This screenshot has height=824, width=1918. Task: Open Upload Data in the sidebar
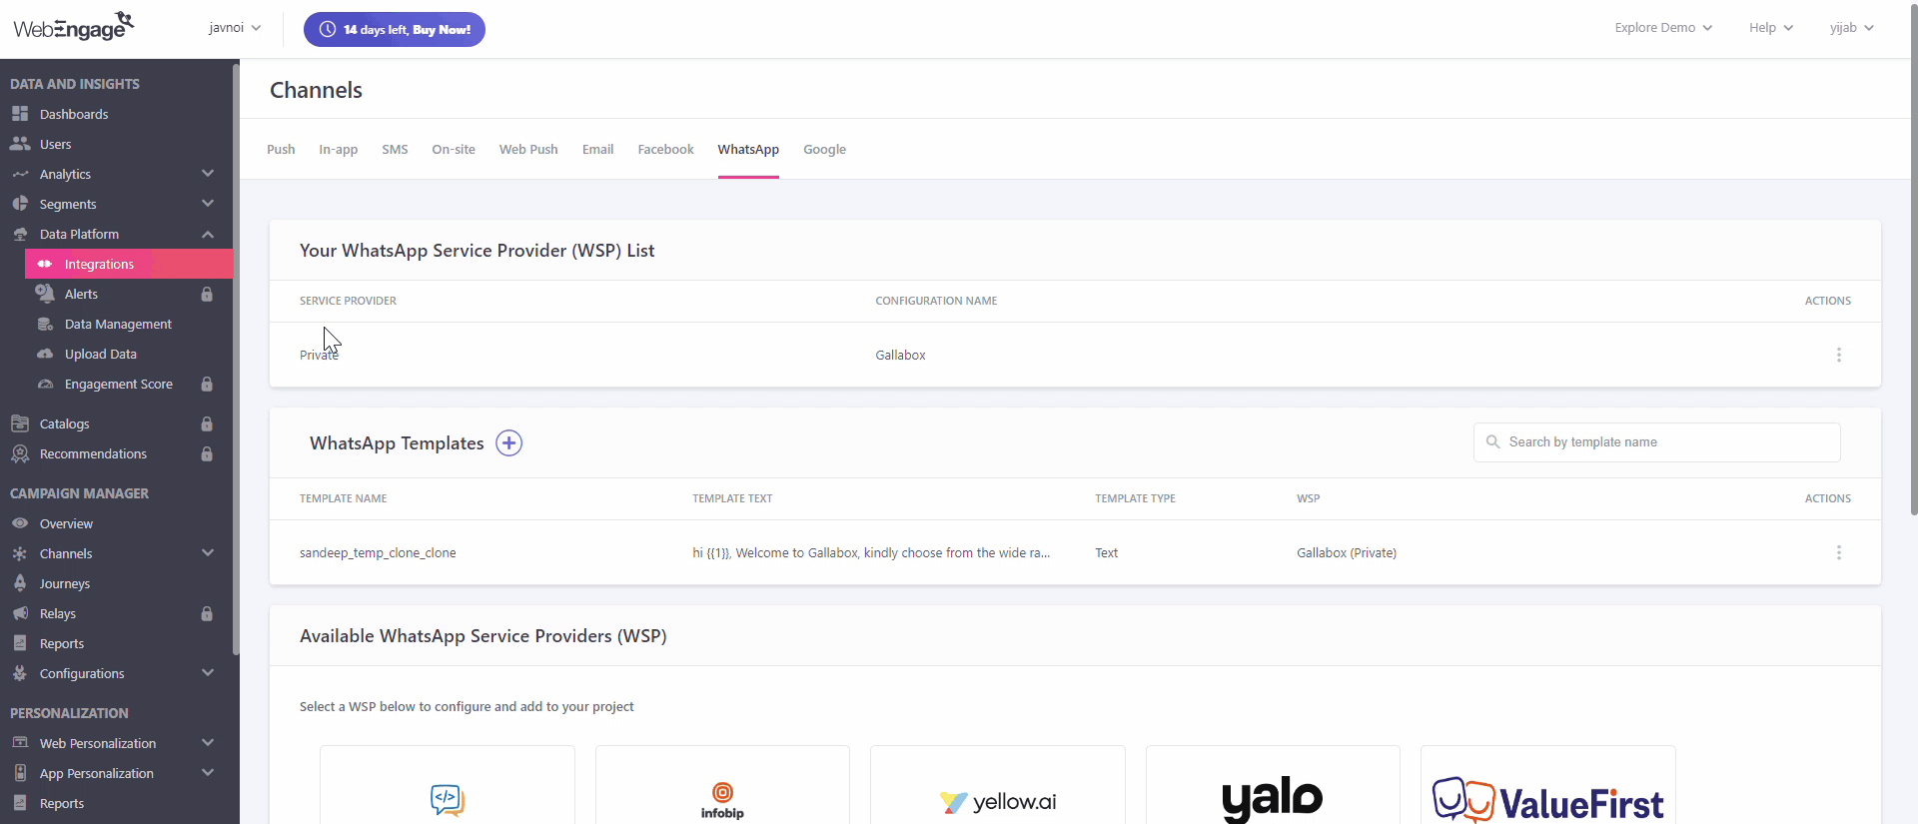point(100,354)
